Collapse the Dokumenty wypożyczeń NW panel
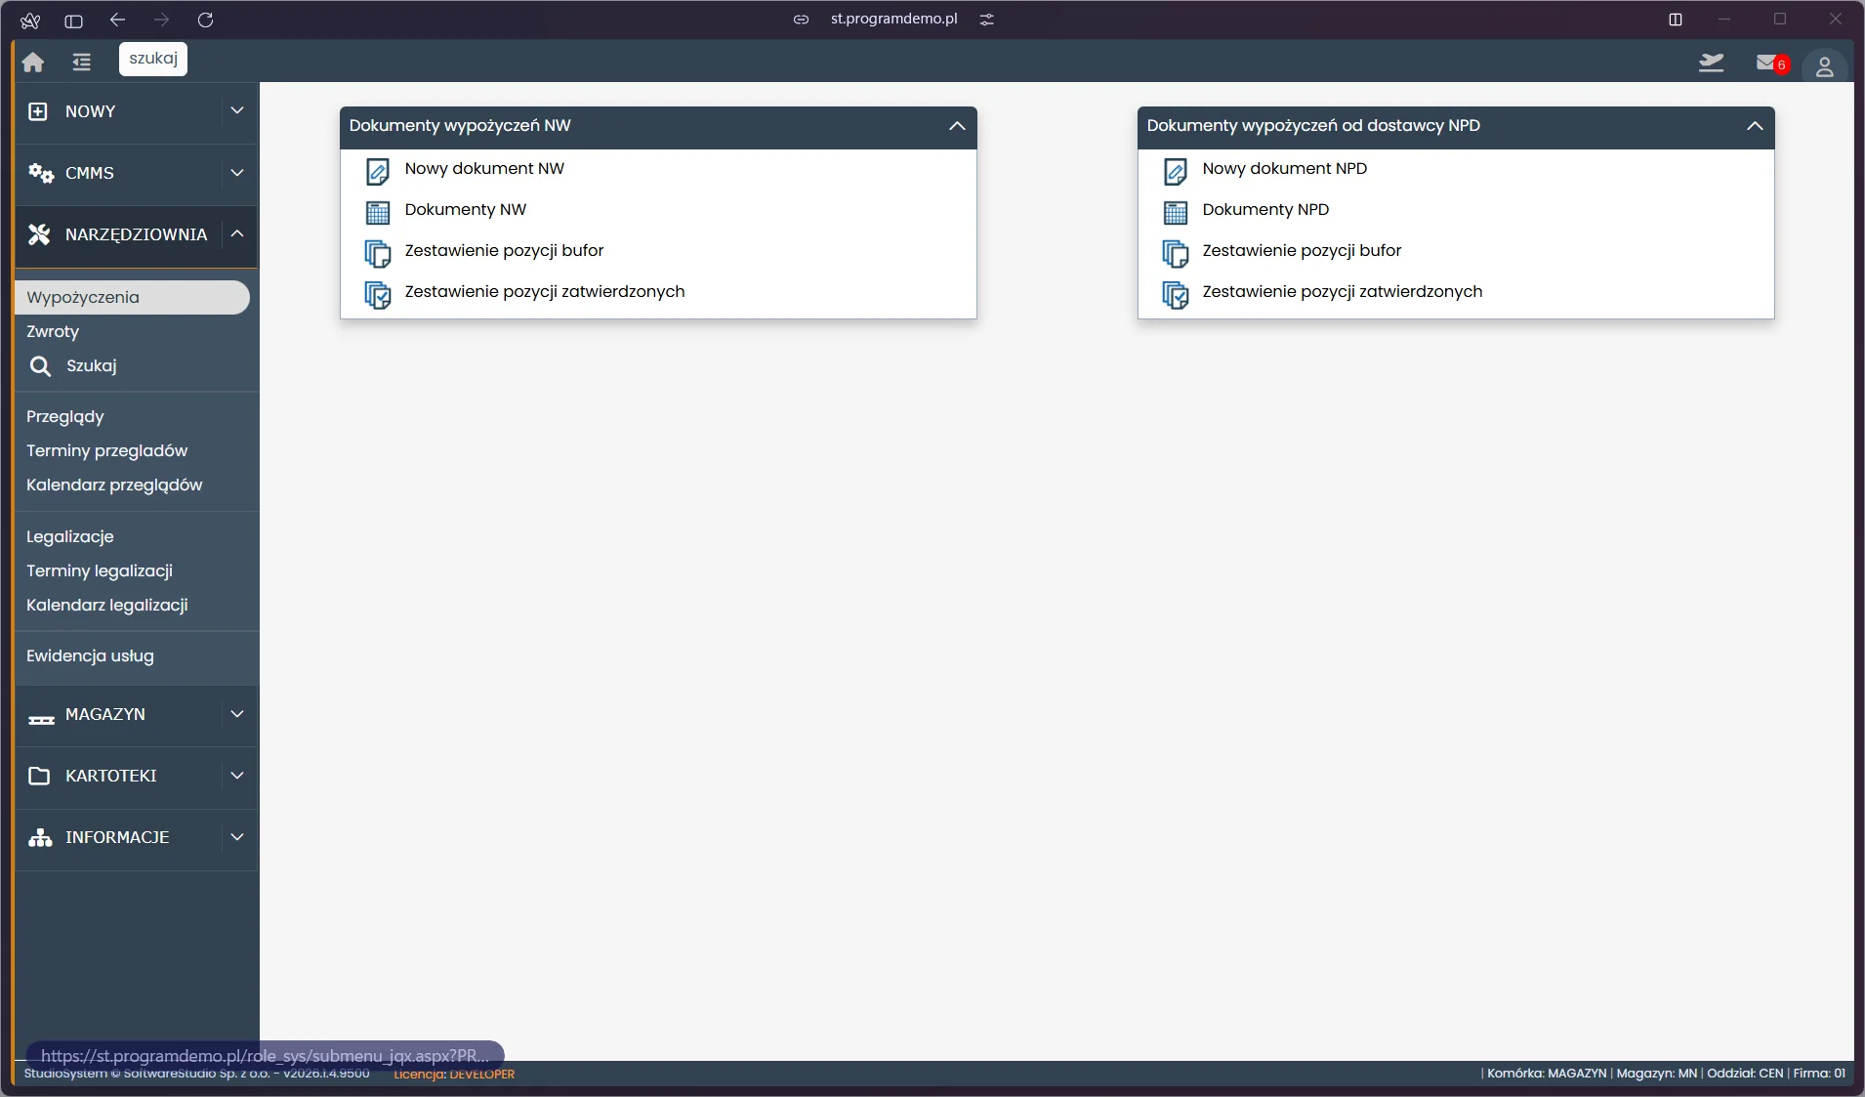 (x=957, y=126)
